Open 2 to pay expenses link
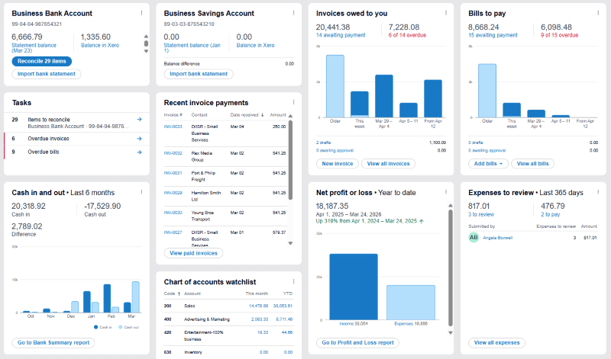Image resolution: width=611 pixels, height=359 pixels. (550, 214)
